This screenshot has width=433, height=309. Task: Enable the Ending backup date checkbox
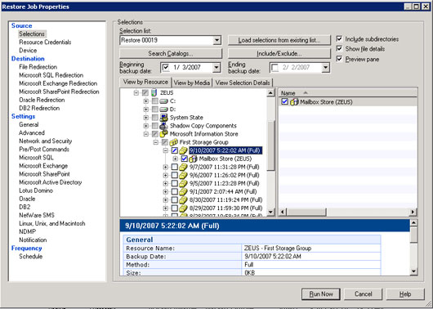click(x=275, y=67)
